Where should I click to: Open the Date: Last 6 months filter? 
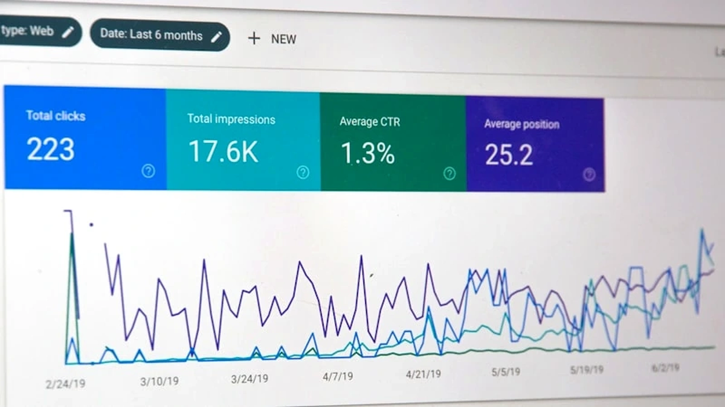pos(159,36)
